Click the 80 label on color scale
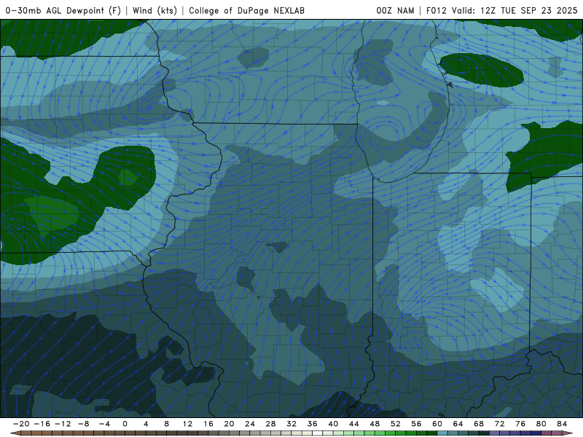583x437 pixels. (x=541, y=424)
